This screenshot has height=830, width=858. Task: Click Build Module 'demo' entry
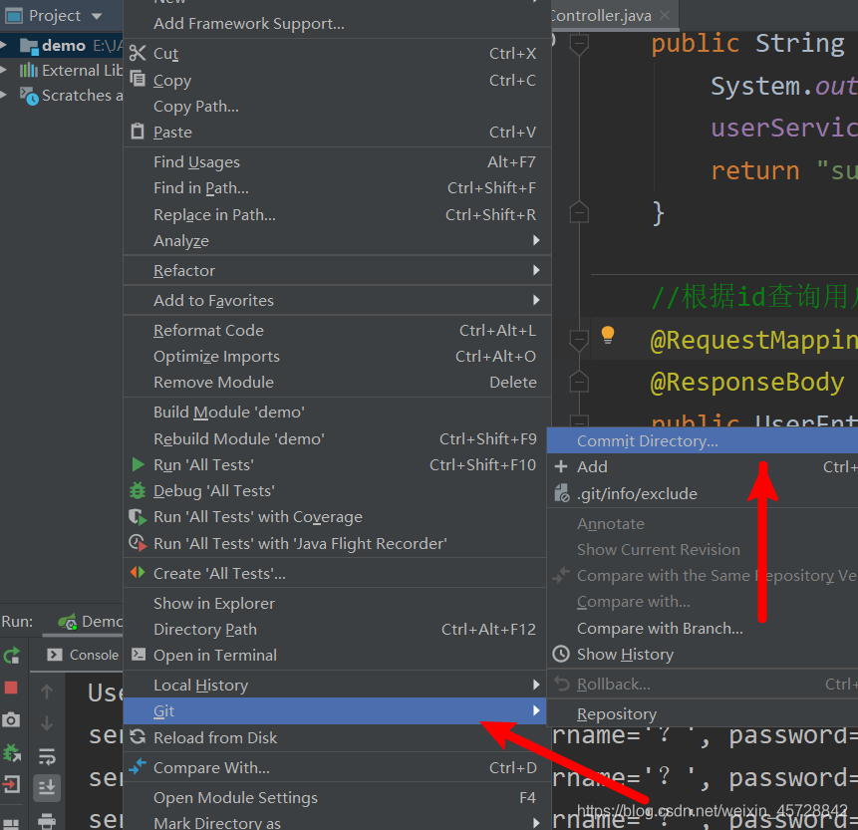(337, 412)
